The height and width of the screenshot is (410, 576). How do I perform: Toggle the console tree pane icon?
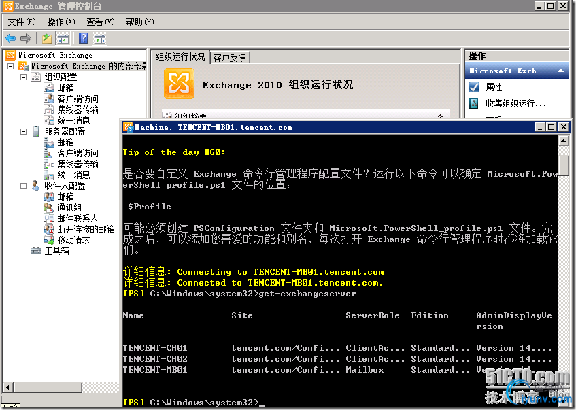[x=63, y=38]
